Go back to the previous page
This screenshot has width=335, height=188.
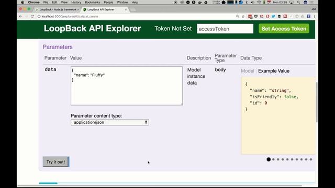pos(20,16)
